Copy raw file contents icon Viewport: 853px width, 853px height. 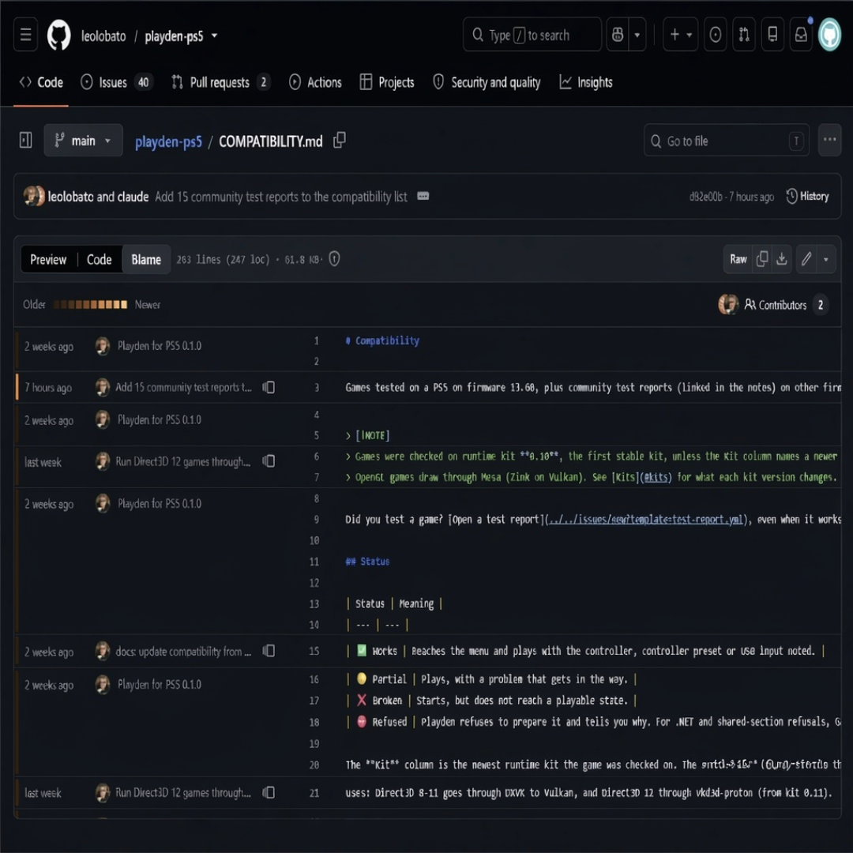762,259
